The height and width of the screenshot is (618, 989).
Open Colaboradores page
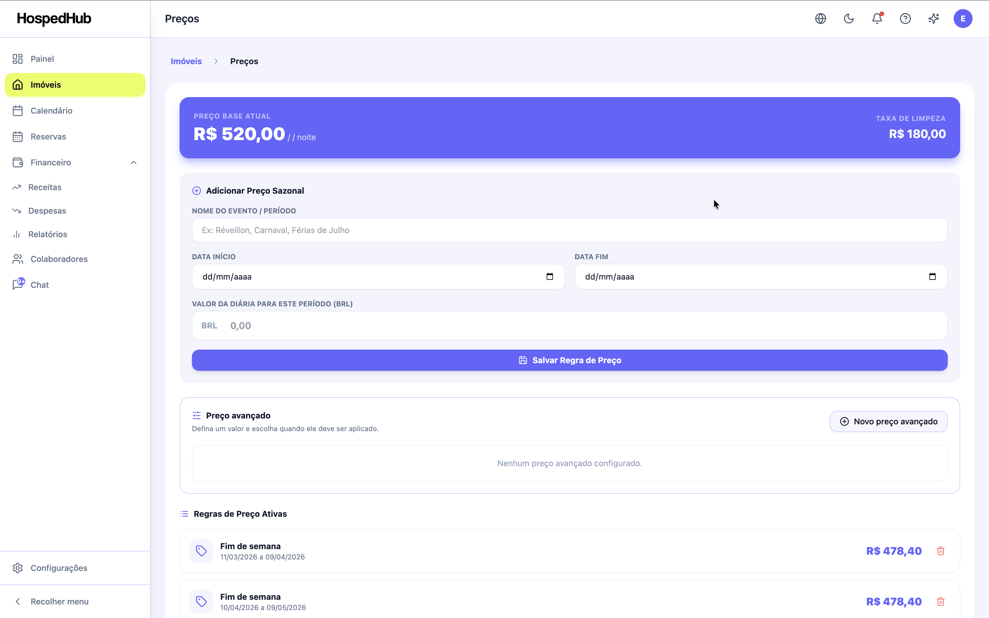click(x=75, y=259)
